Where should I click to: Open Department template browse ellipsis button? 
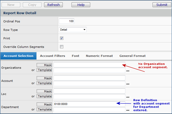128,110
